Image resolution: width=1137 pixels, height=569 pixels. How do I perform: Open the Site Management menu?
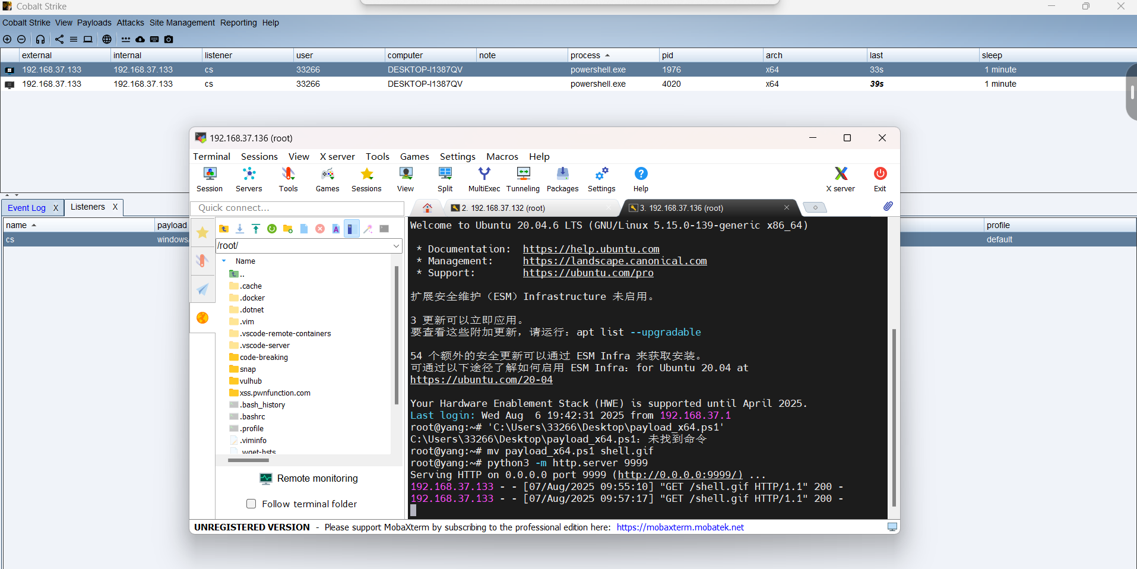click(182, 23)
